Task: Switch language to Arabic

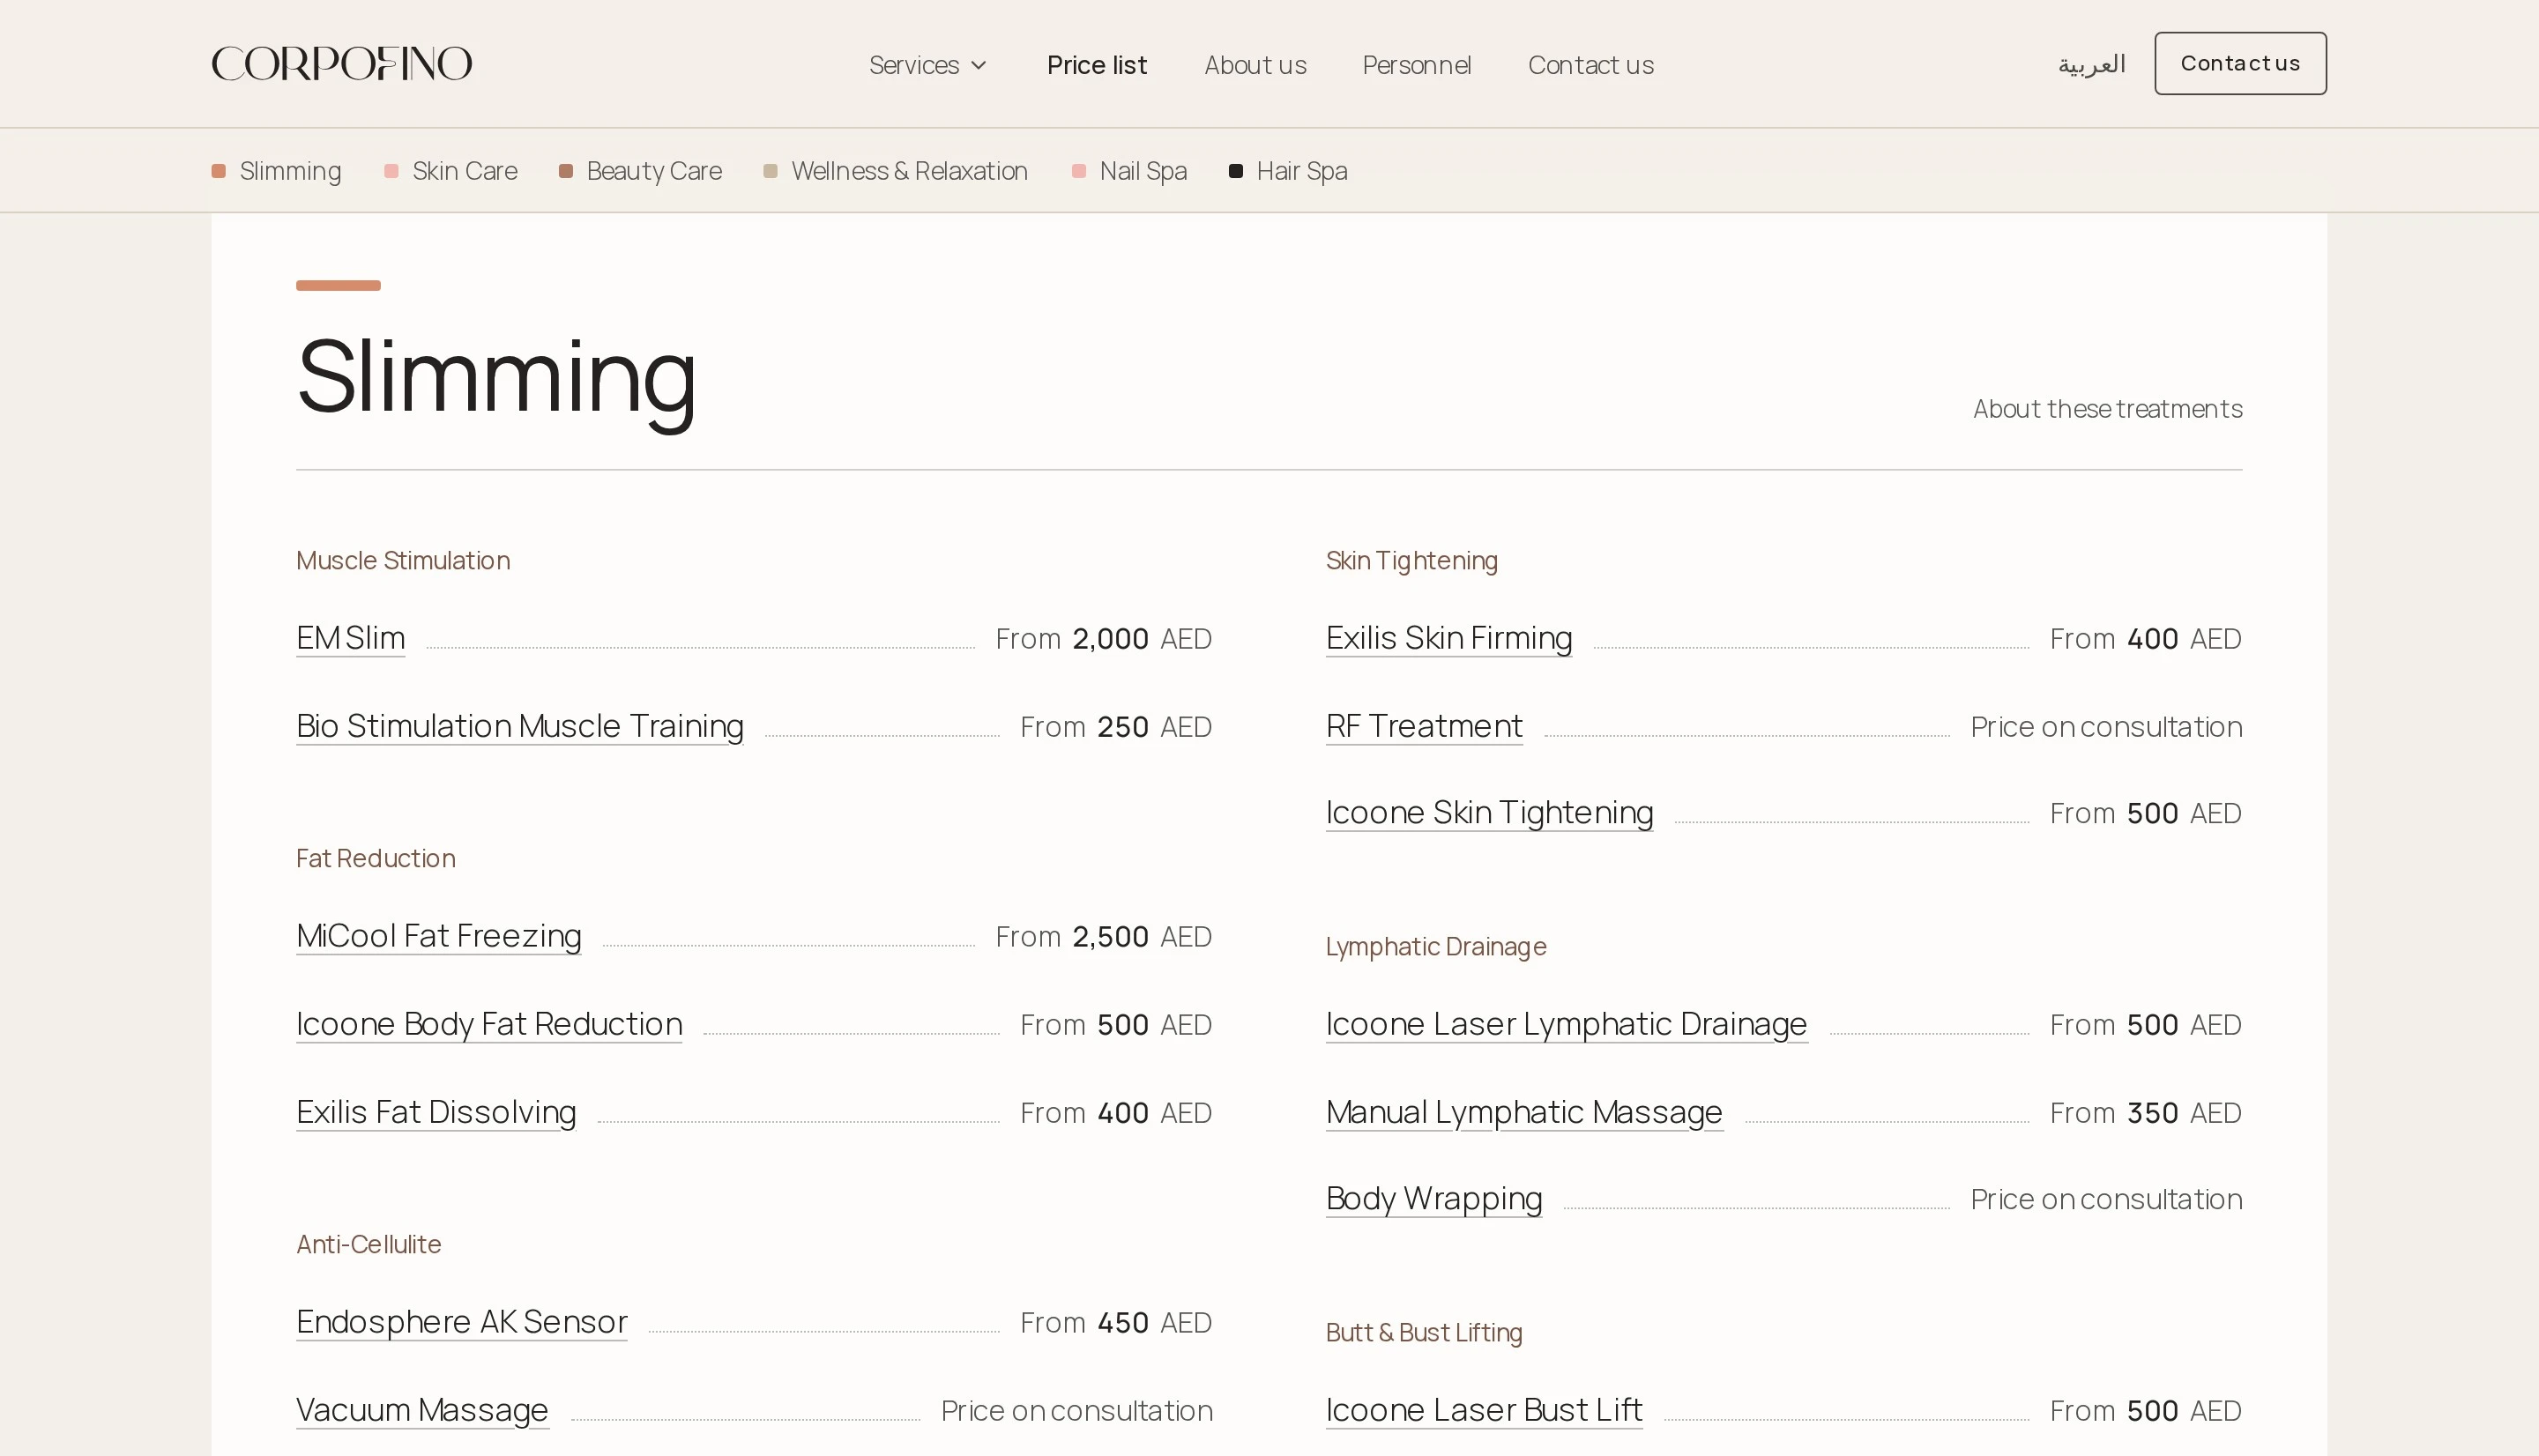Action: pos(2091,64)
